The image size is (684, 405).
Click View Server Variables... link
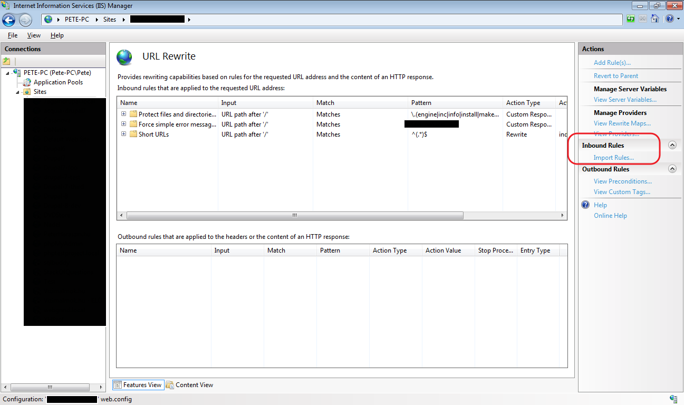pos(625,100)
